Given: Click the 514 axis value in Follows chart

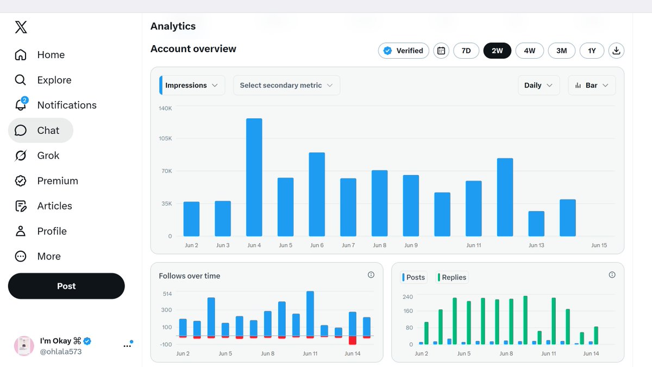Looking at the screenshot, I should pyautogui.click(x=167, y=294).
